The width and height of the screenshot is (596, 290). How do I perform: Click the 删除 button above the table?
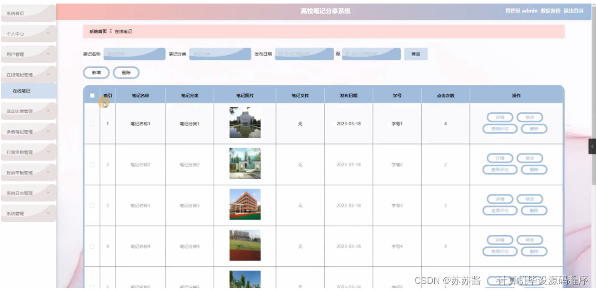click(126, 73)
